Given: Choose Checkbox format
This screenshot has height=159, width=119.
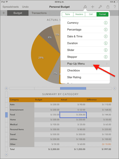Looking at the screenshot, I should 85,70.
